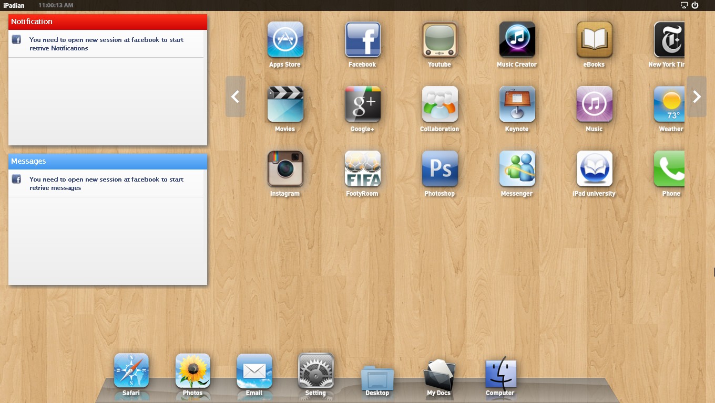Open the Youtube app icon
The width and height of the screenshot is (715, 403).
[x=440, y=39]
